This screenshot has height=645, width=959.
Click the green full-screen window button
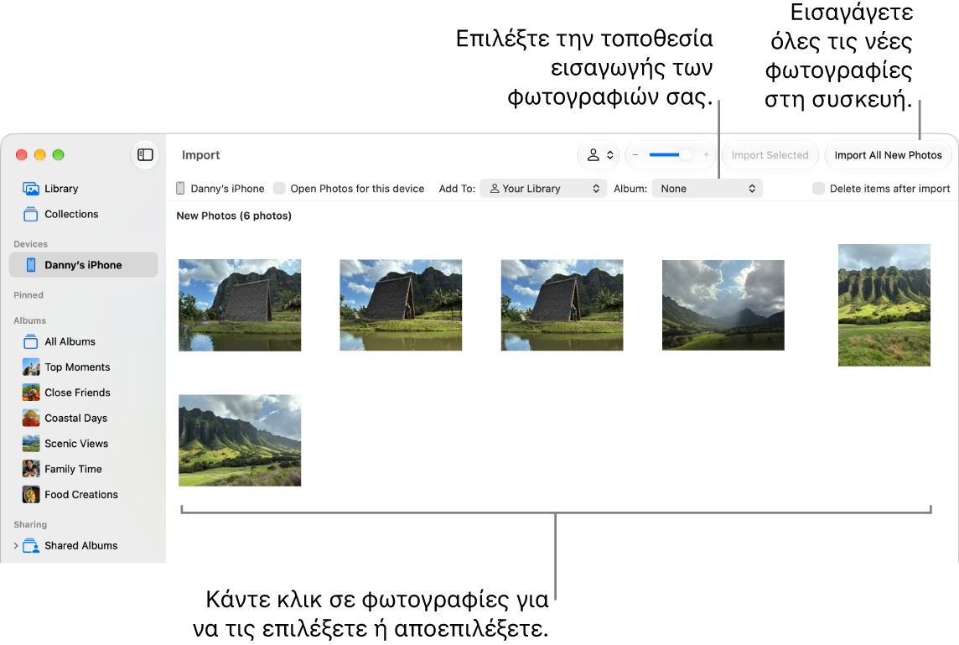58,155
